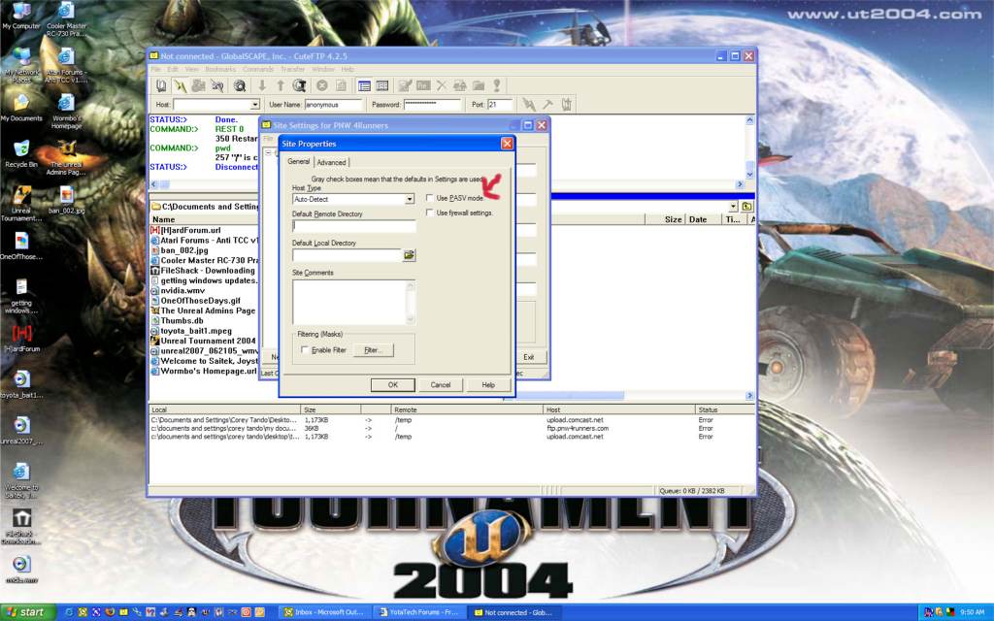Open Wormbo's Homepage desktop shortcut
This screenshot has width=994, height=621.
point(67,112)
